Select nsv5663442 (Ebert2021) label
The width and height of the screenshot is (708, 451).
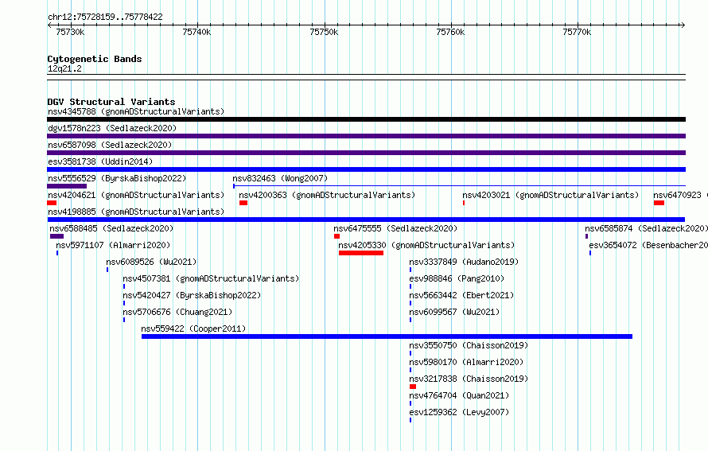(461, 295)
